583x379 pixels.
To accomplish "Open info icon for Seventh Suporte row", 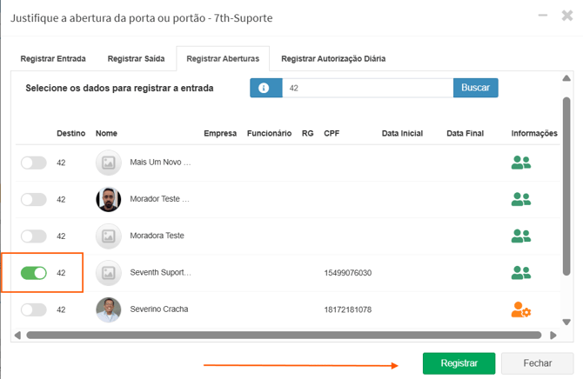I will click(x=520, y=273).
